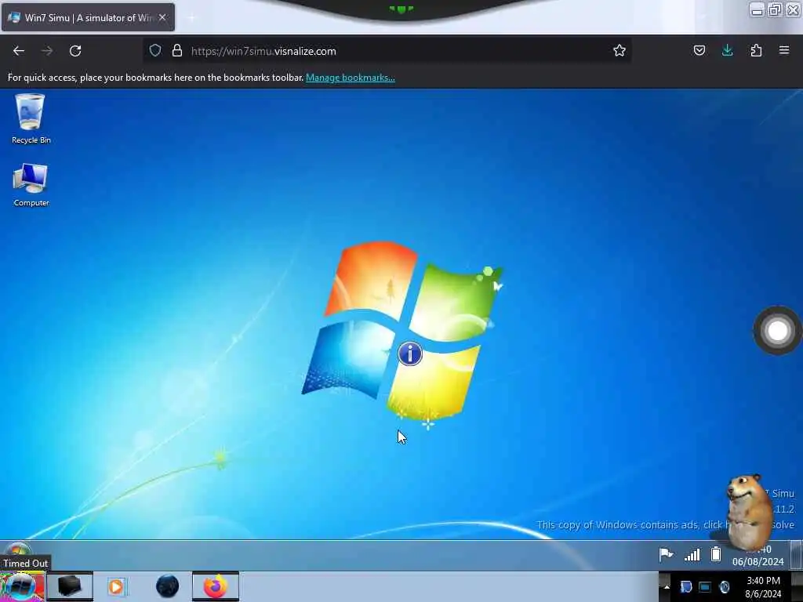Expand hidden tray icons arrow
The height and width of the screenshot is (602, 803).
667,586
